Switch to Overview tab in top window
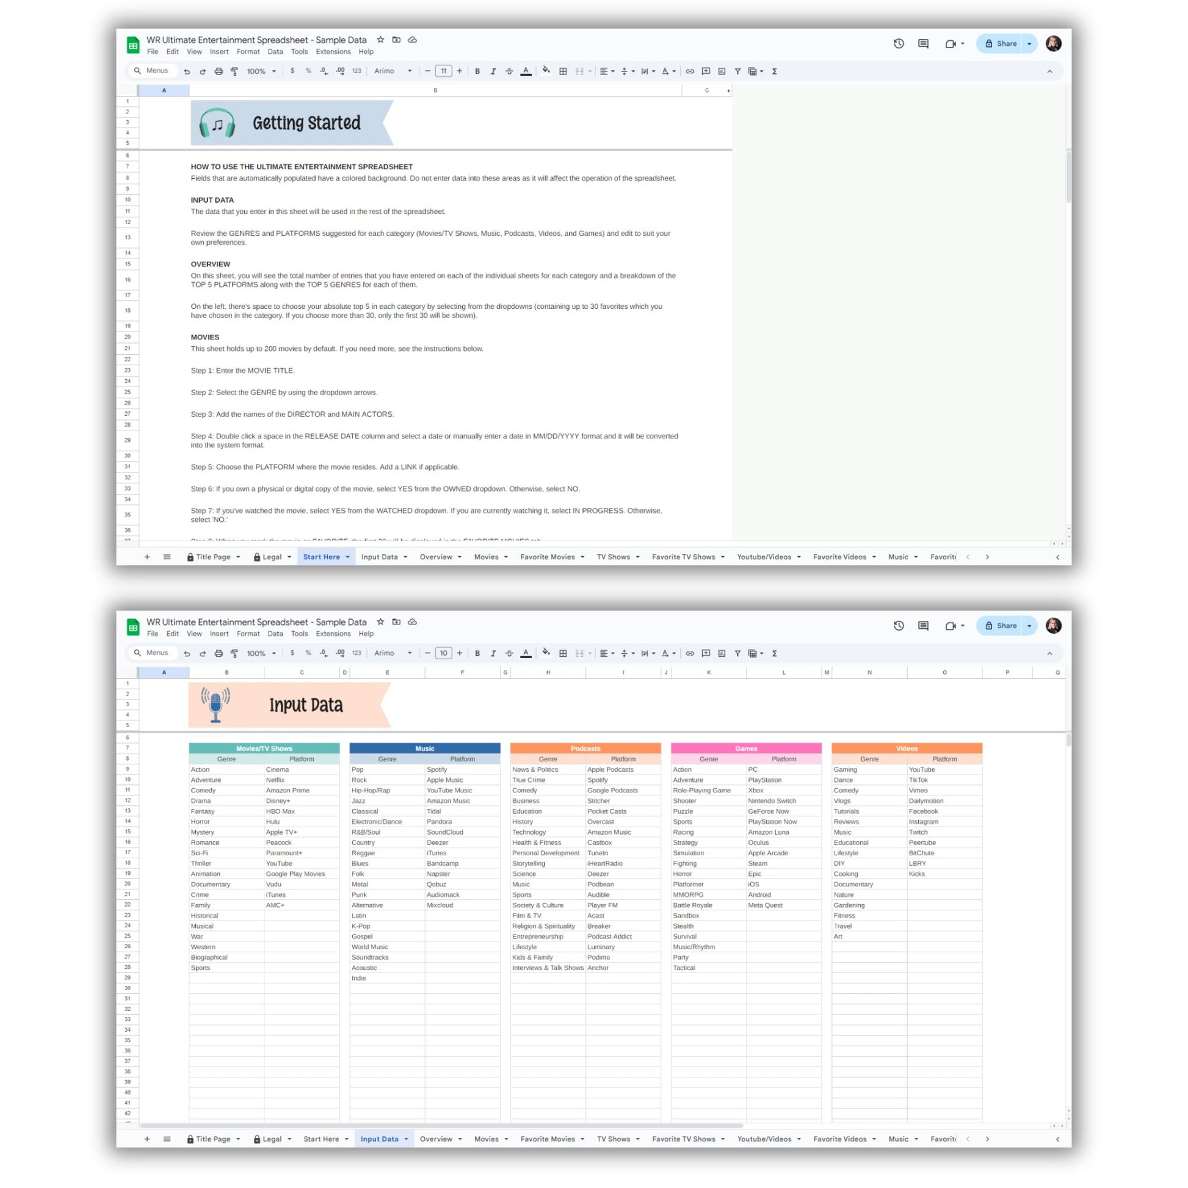The image size is (1188, 1188). coord(436,557)
